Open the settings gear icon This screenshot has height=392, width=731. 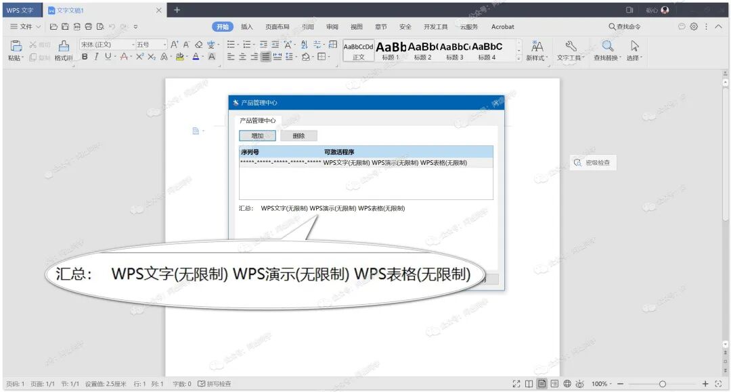[x=694, y=26]
